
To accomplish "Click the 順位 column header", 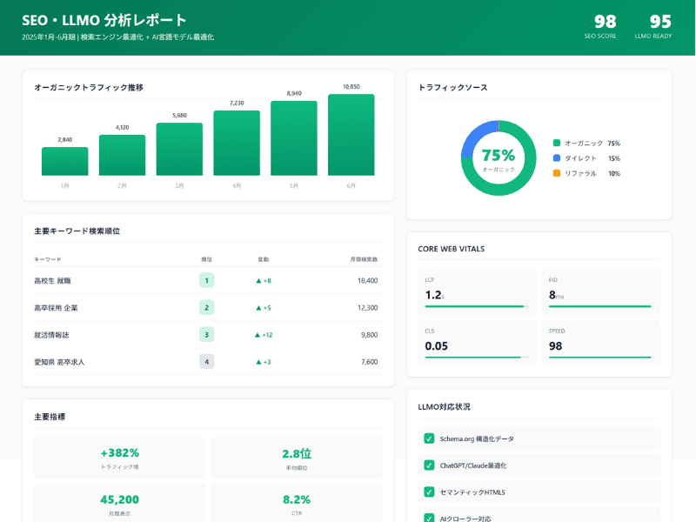I will tap(206, 259).
